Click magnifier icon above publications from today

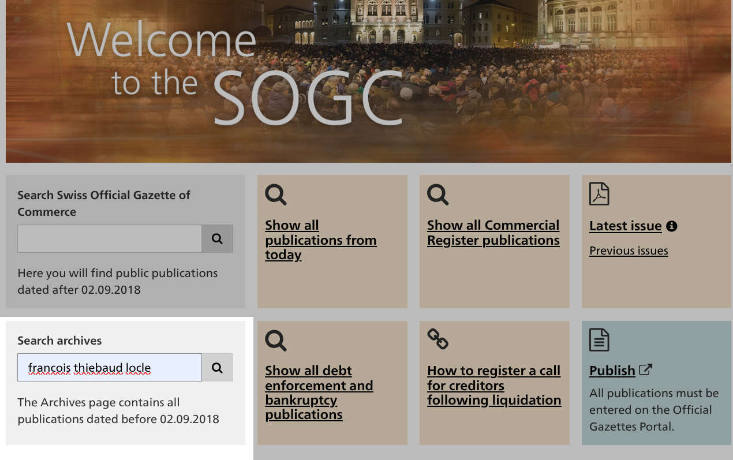click(x=276, y=195)
